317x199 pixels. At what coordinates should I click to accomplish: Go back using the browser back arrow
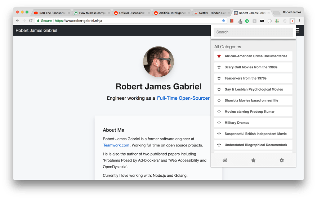click(x=18, y=21)
